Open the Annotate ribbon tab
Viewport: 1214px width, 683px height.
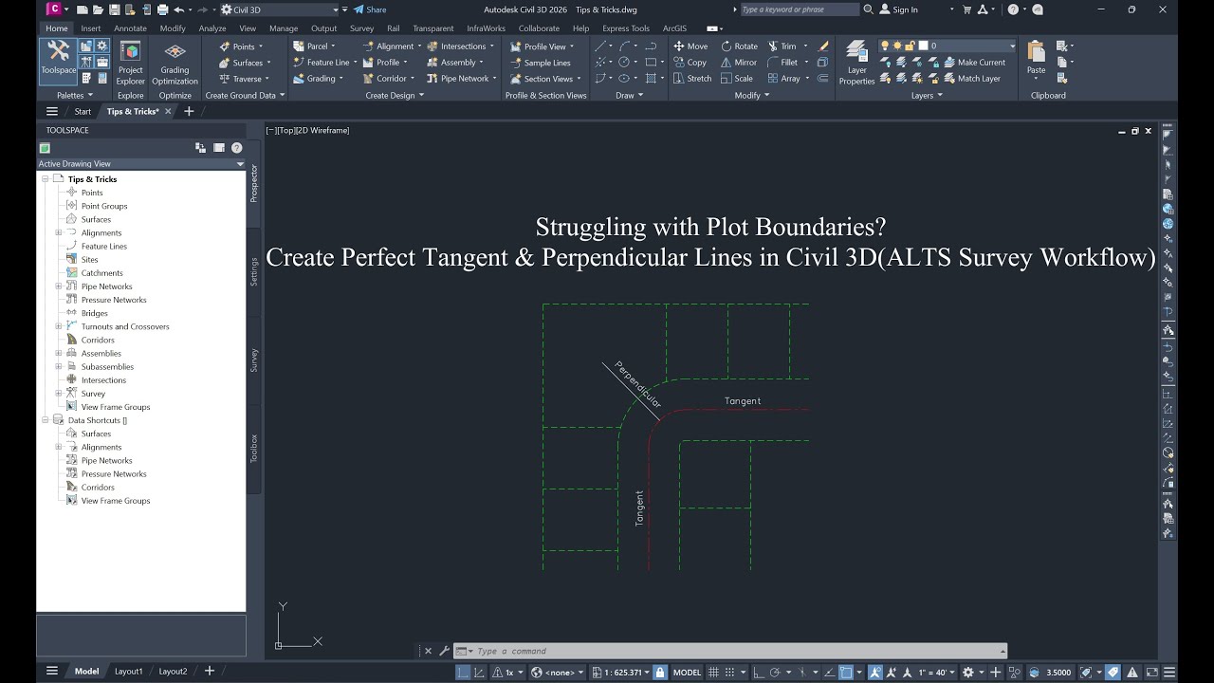pyautogui.click(x=130, y=28)
